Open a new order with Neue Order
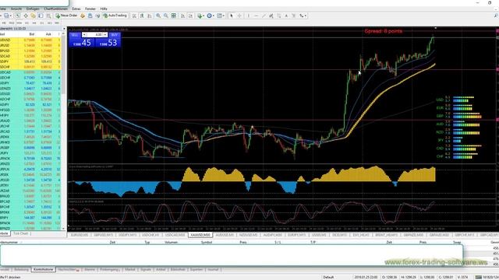499x280 pixels. click(66, 16)
